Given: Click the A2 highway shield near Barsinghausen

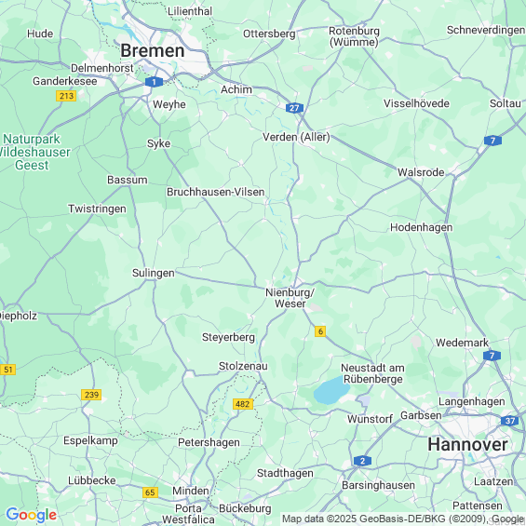Looking at the screenshot, I should click(362, 461).
